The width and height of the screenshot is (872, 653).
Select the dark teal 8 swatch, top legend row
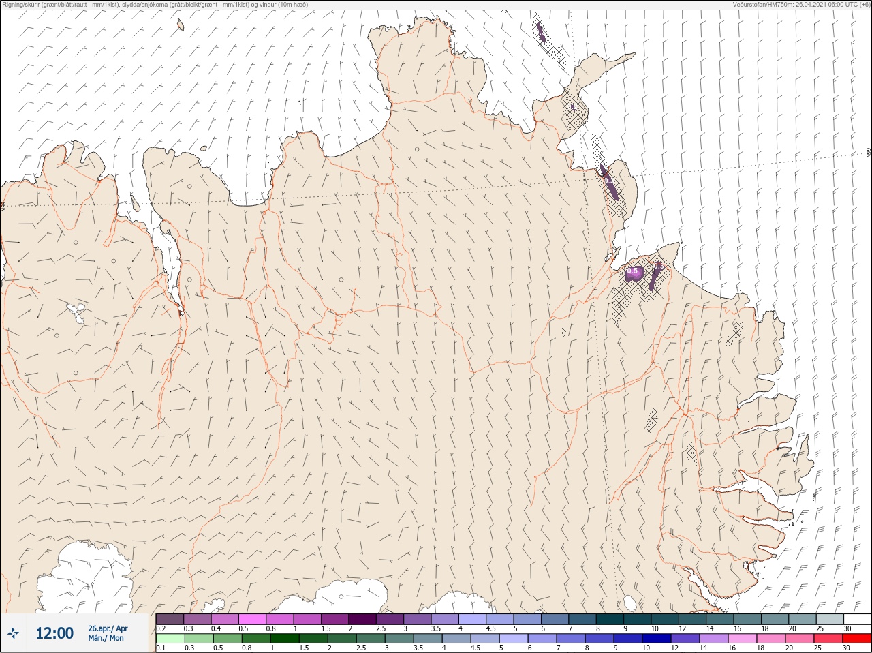point(610,620)
